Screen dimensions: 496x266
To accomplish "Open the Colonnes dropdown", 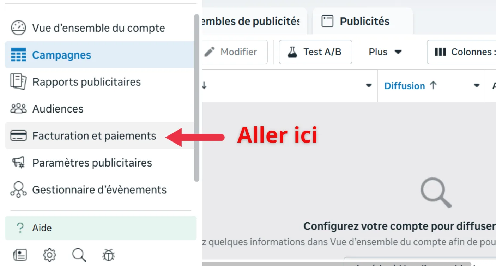I will [x=469, y=52].
